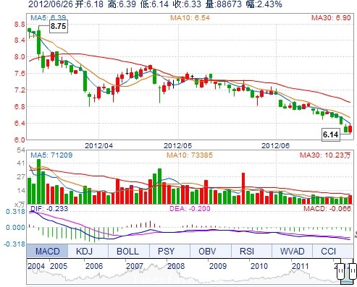357x287 pixels.
Task: Click the tall red volume bar in June
Action: [243, 189]
